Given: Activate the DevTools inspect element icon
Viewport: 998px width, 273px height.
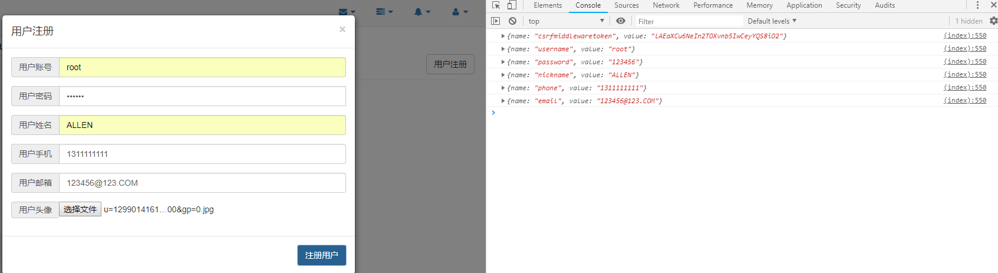Looking at the screenshot, I should [x=496, y=5].
